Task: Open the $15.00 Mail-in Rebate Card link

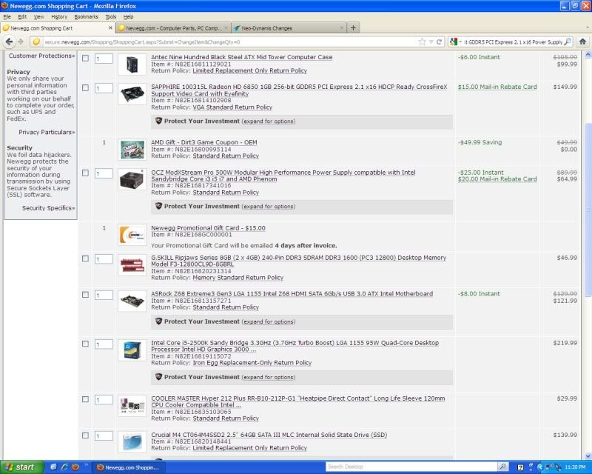Action: tap(497, 87)
